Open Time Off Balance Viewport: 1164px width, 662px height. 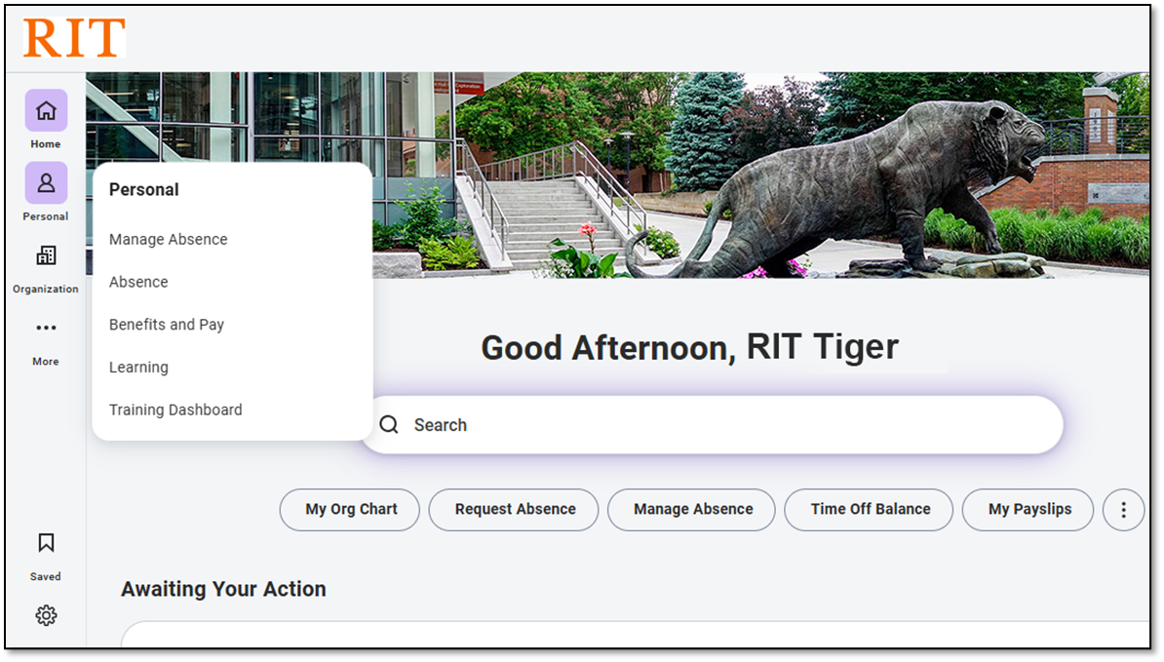(x=868, y=509)
